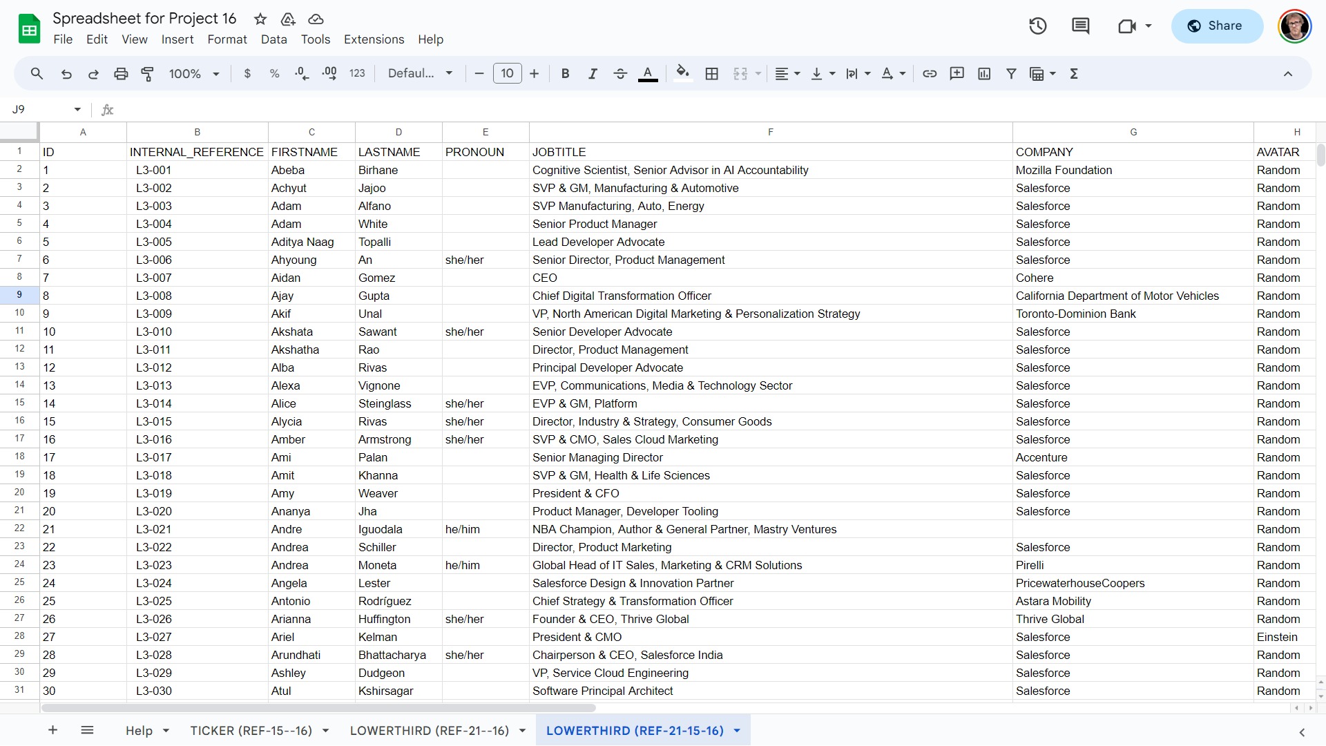The width and height of the screenshot is (1326, 746).
Task: Toggle strikethrough formatting
Action: click(x=620, y=74)
